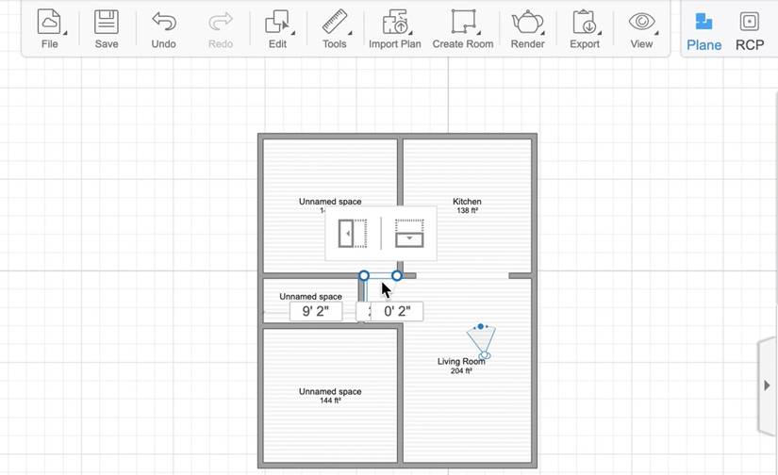Viewport: 778px width, 475px height.
Task: Open the File menu icon
Action: coord(49,23)
